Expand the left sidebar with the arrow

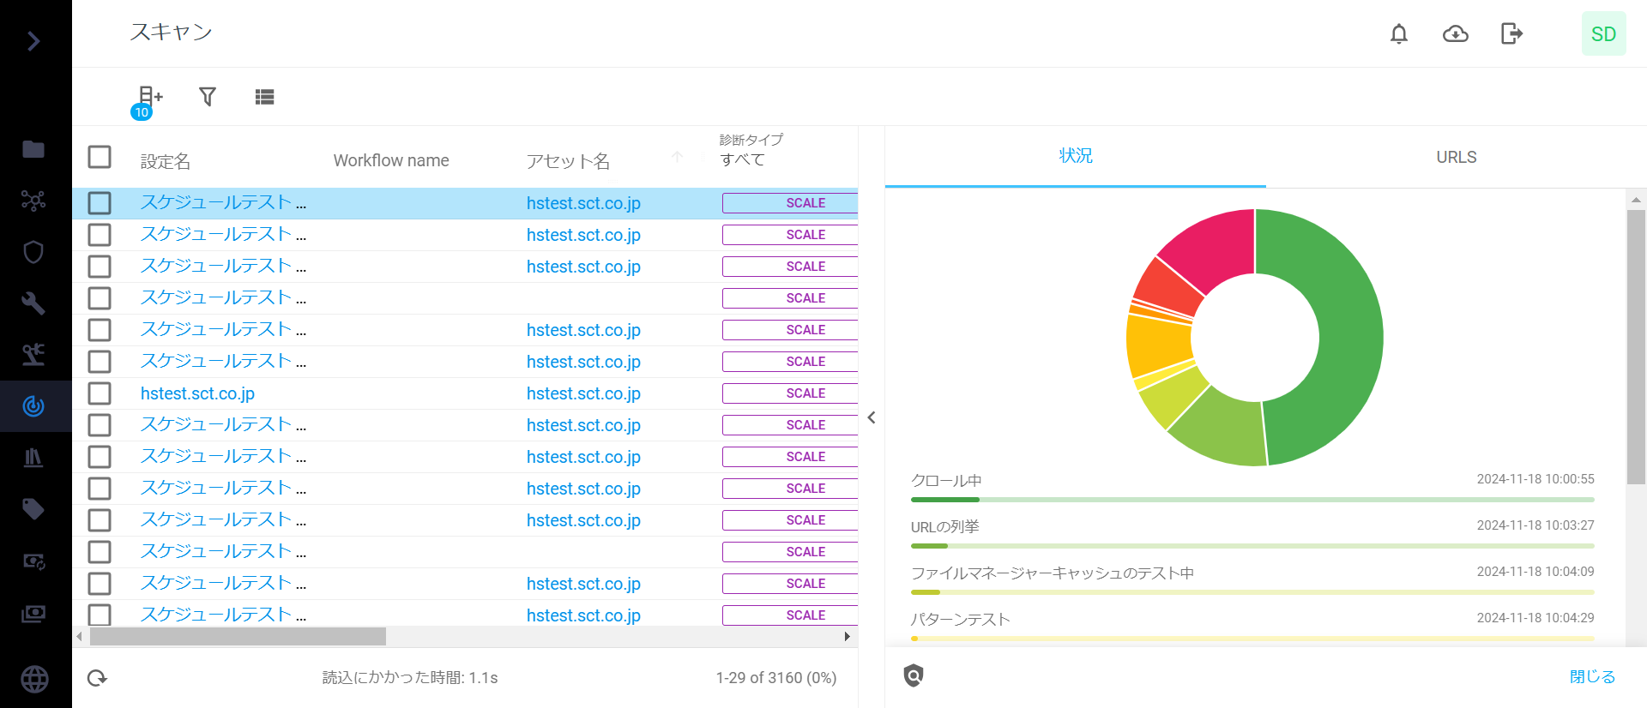click(x=33, y=40)
